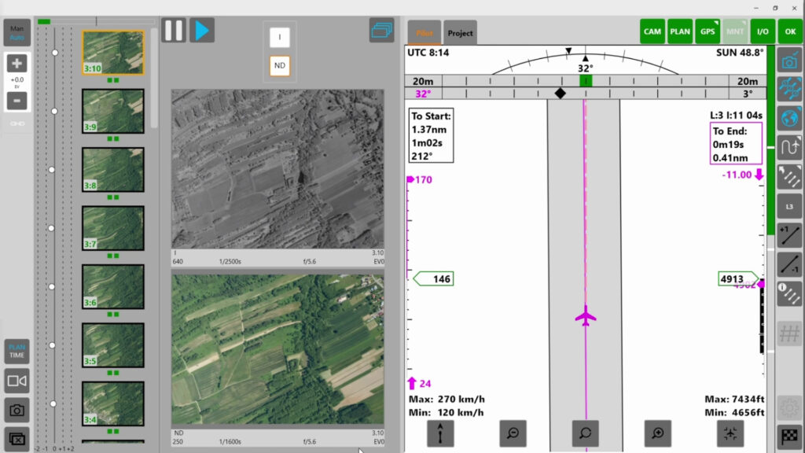This screenshot has width=805, height=453.
Task: Open the Project tab
Action: point(460,32)
